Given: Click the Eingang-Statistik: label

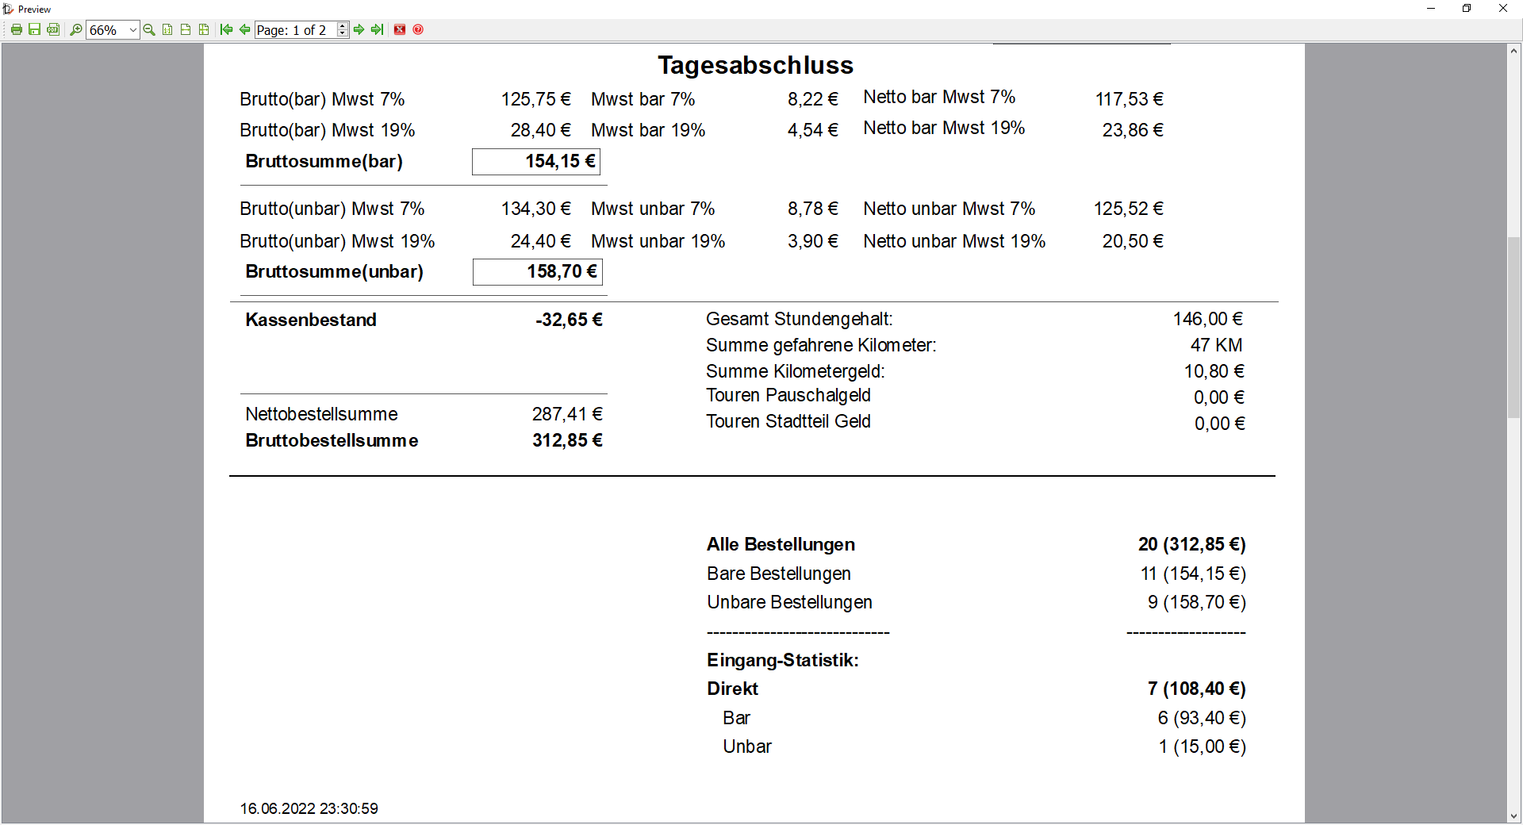Looking at the screenshot, I should [x=783, y=660].
